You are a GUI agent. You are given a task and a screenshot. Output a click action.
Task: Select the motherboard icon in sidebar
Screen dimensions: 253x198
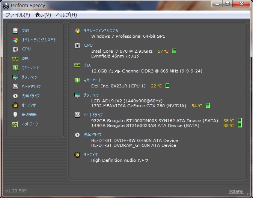click(15, 68)
